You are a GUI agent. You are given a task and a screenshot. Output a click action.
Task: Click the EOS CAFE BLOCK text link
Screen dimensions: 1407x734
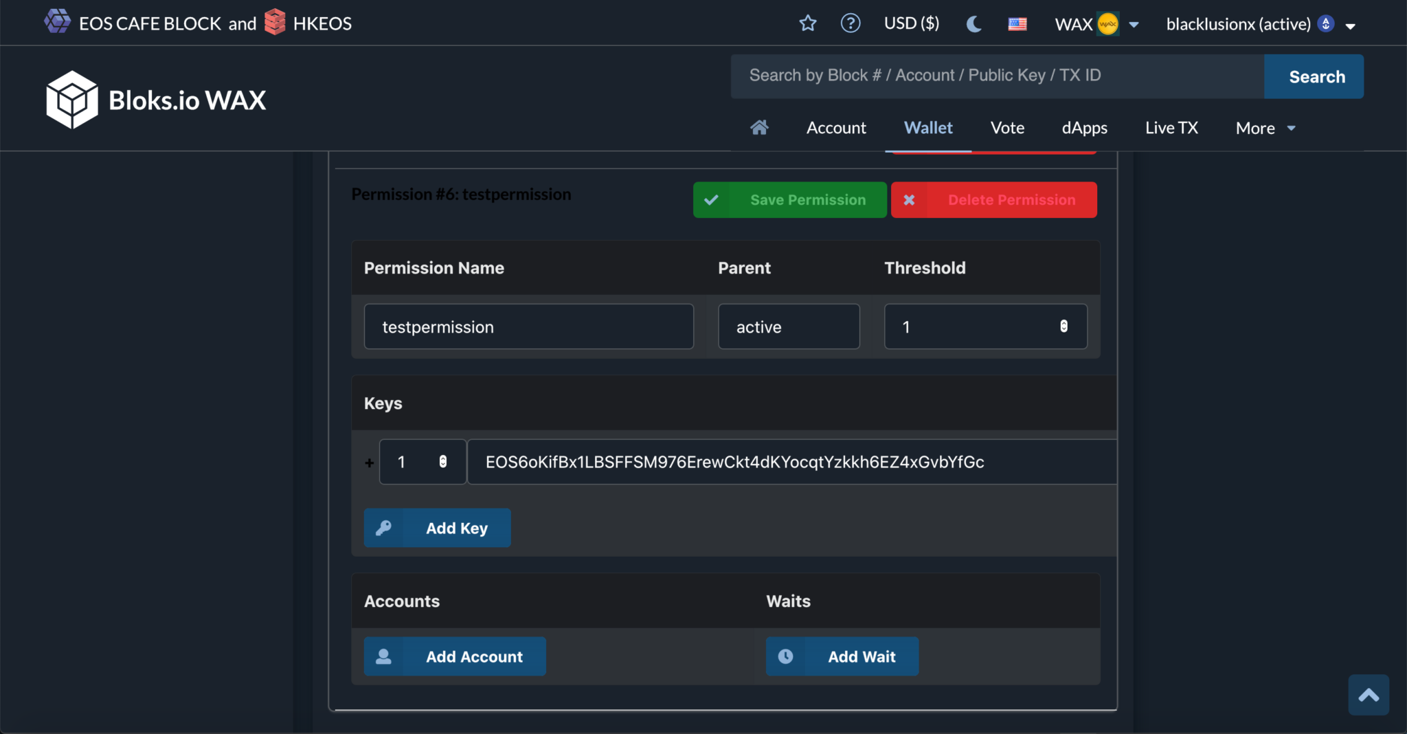pos(150,24)
